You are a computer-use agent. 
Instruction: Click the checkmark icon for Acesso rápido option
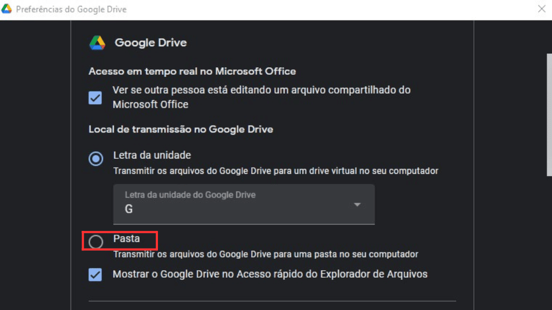click(95, 274)
